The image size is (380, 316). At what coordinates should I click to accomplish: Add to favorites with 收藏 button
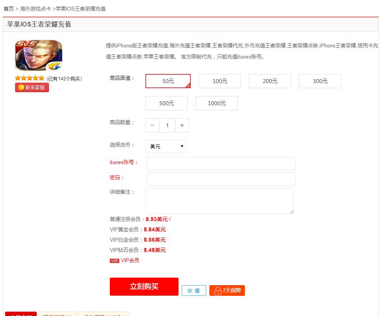tap(194, 291)
